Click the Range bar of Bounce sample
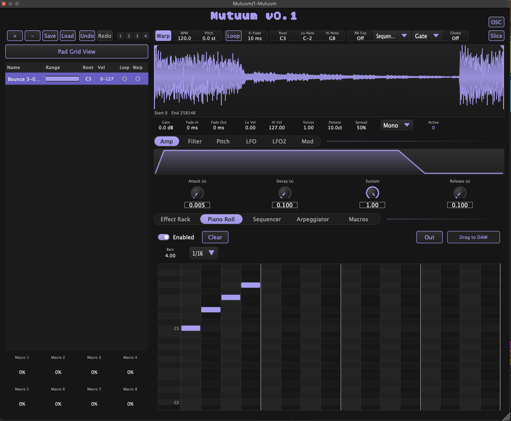 [62, 79]
